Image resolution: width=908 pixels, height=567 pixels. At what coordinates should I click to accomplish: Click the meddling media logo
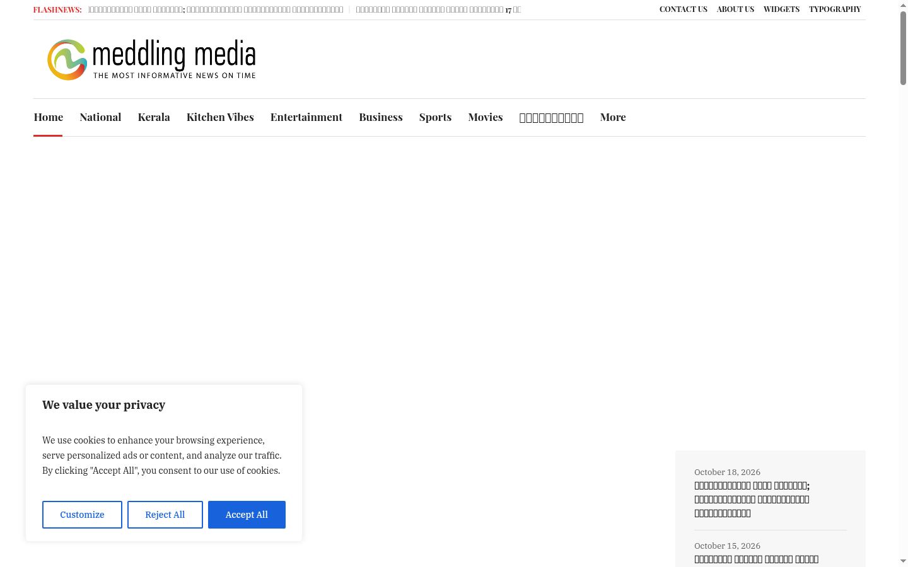tap(151, 60)
